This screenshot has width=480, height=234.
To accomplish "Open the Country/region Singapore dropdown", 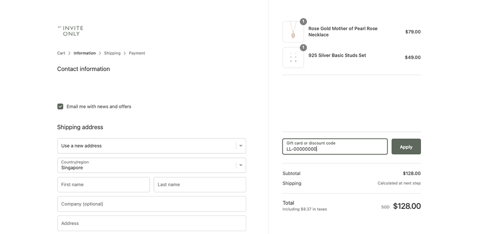I will click(x=152, y=165).
